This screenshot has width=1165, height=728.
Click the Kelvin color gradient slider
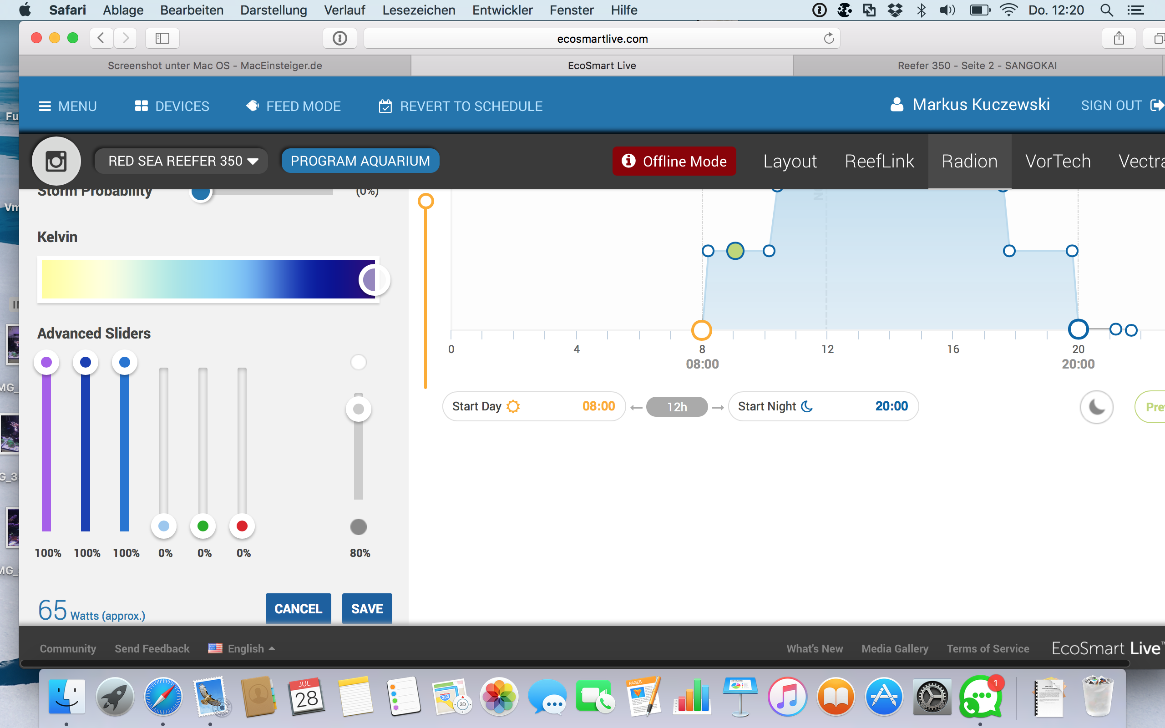208,280
